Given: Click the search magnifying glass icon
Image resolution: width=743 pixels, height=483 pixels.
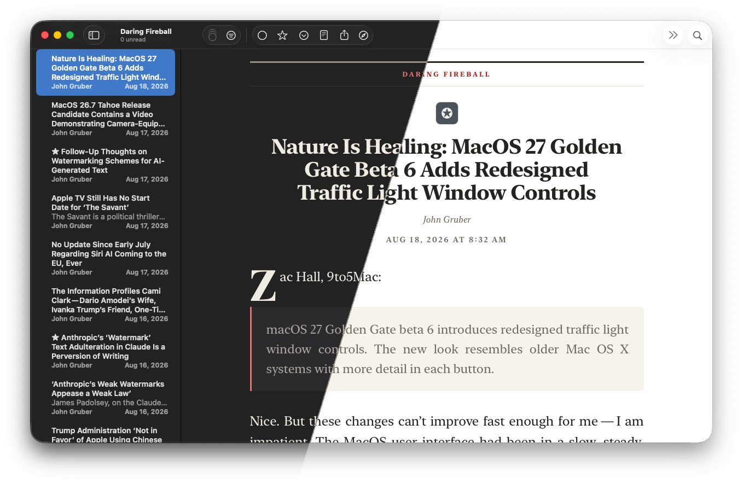Looking at the screenshot, I should point(698,35).
